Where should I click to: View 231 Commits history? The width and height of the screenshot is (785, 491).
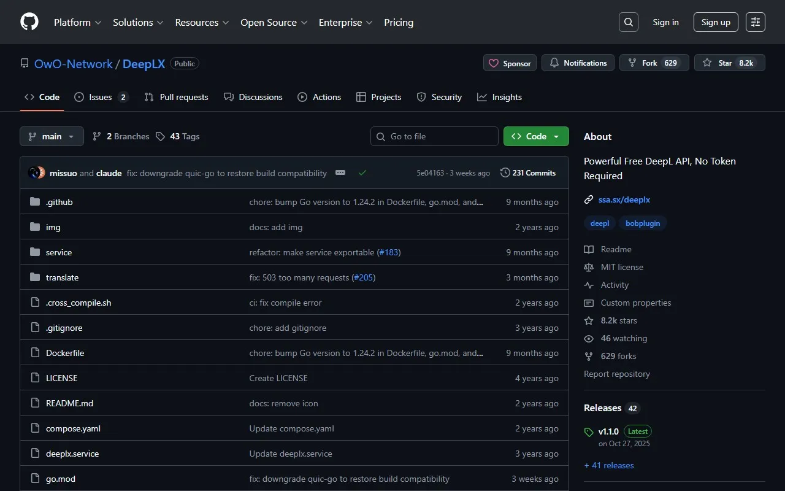tap(528, 173)
